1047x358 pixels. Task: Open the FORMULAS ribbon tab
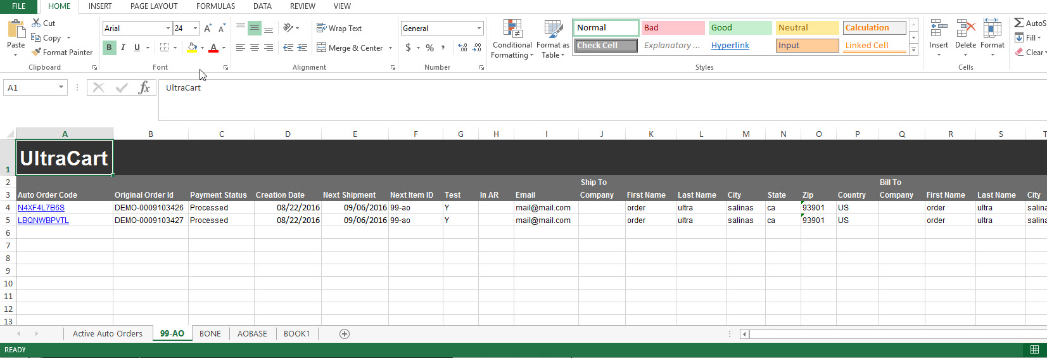pyautogui.click(x=215, y=6)
